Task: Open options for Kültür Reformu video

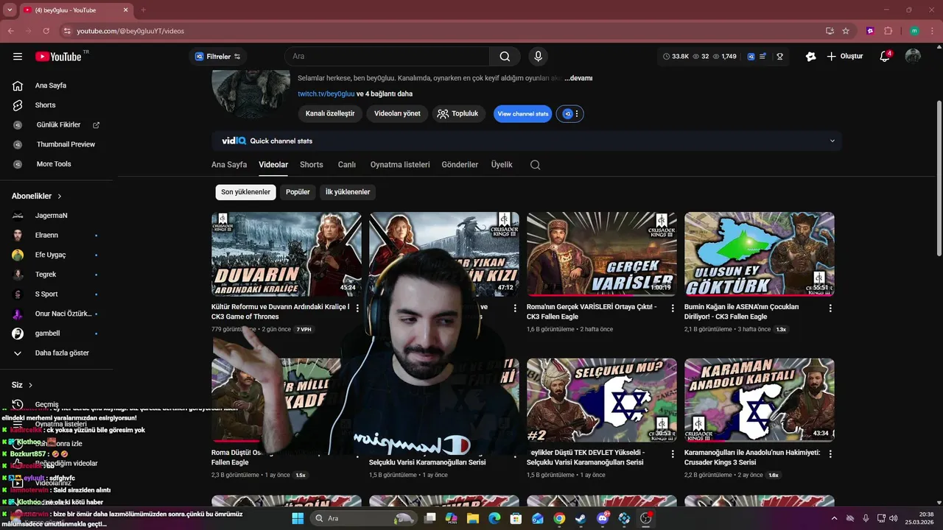Action: click(357, 308)
